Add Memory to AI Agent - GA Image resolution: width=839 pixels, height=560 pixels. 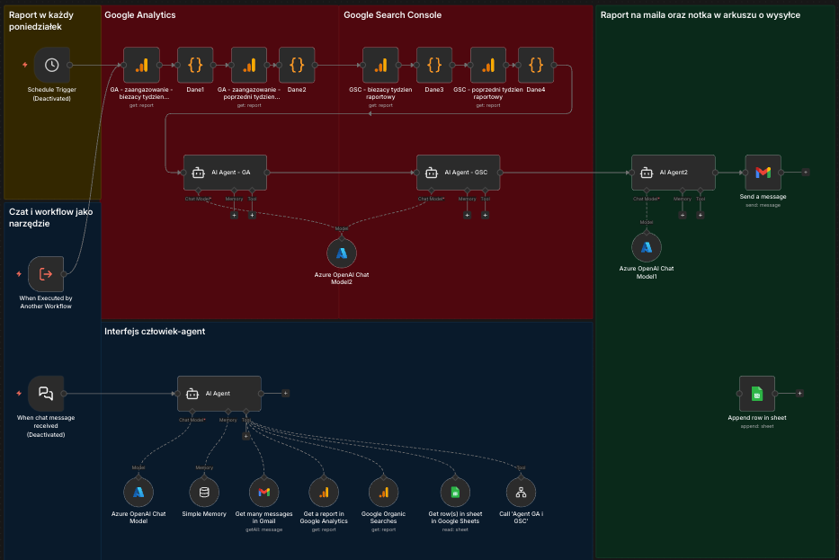pyautogui.click(x=235, y=215)
